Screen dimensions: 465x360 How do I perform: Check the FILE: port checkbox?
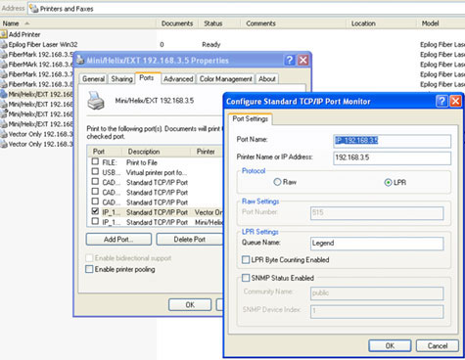[x=95, y=161]
